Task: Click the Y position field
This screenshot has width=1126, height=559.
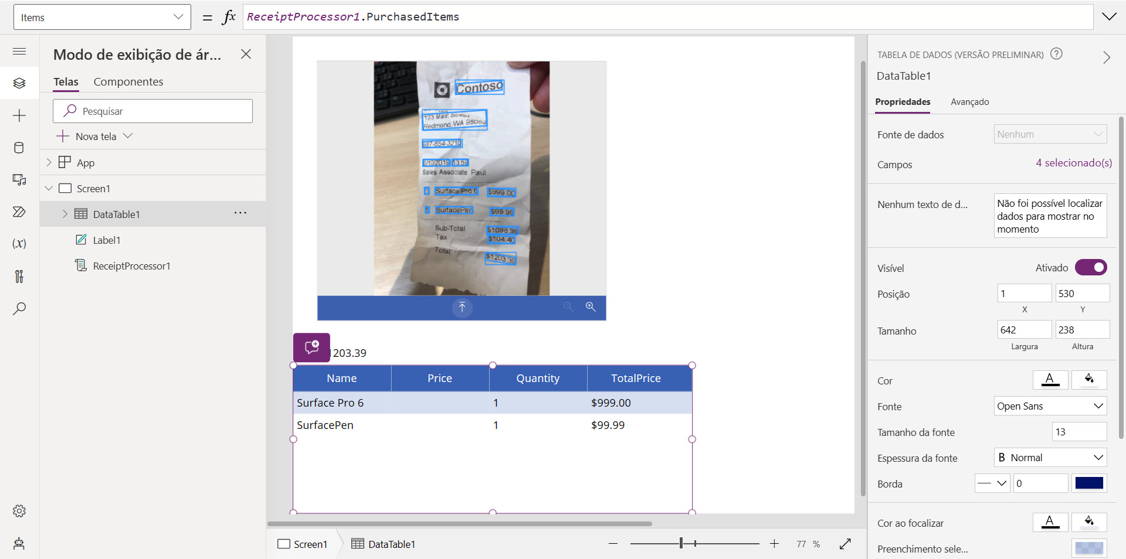Action: point(1083,293)
